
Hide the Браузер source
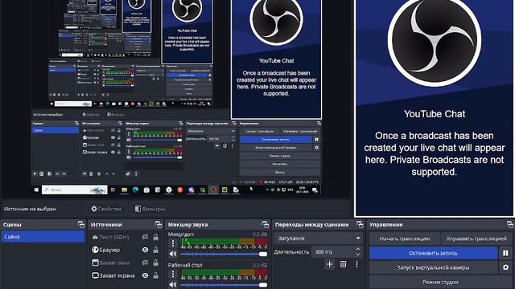coord(145,250)
